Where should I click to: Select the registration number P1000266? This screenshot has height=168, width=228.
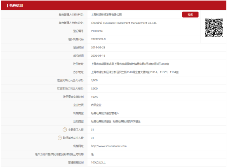tap(97, 31)
